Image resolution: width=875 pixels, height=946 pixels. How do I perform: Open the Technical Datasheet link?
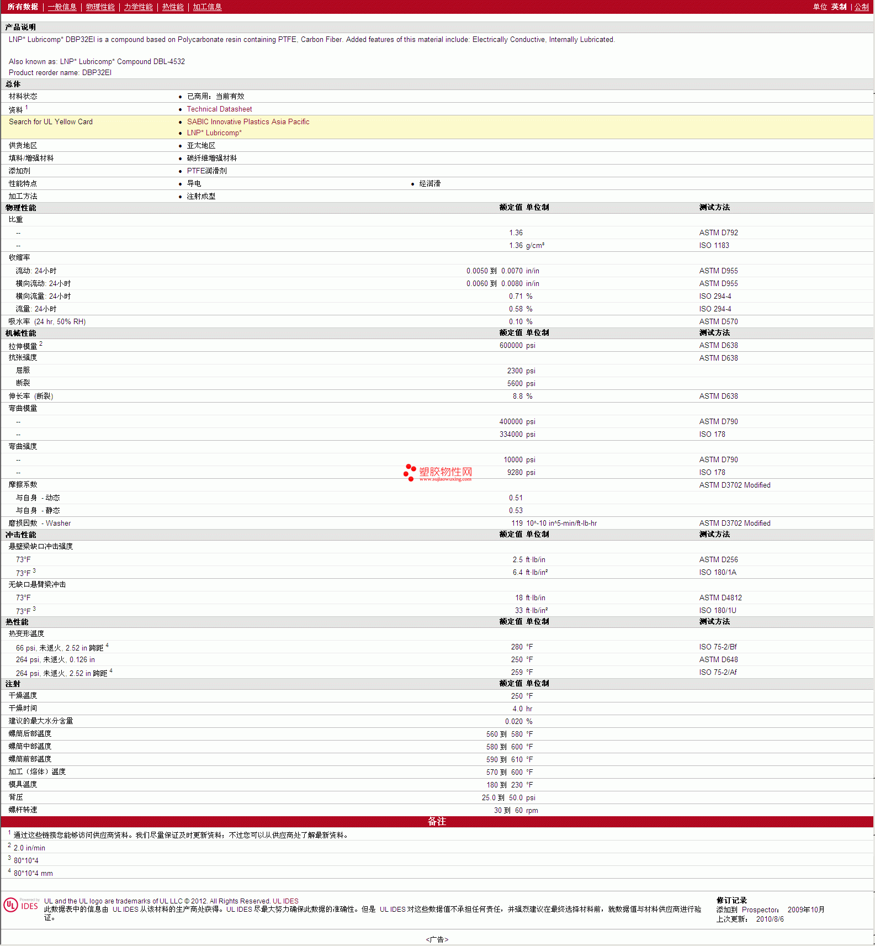pos(219,109)
